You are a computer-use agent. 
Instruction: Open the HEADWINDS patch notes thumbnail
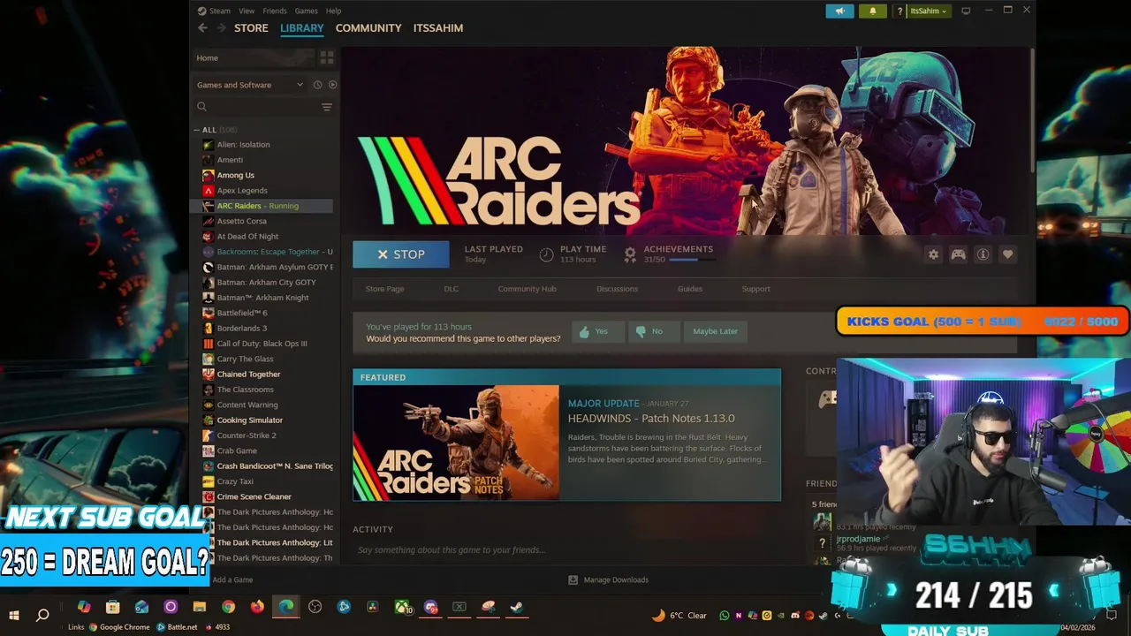[456, 443]
